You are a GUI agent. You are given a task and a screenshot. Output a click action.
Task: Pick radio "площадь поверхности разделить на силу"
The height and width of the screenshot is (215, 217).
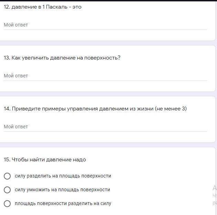[x=7, y=204]
